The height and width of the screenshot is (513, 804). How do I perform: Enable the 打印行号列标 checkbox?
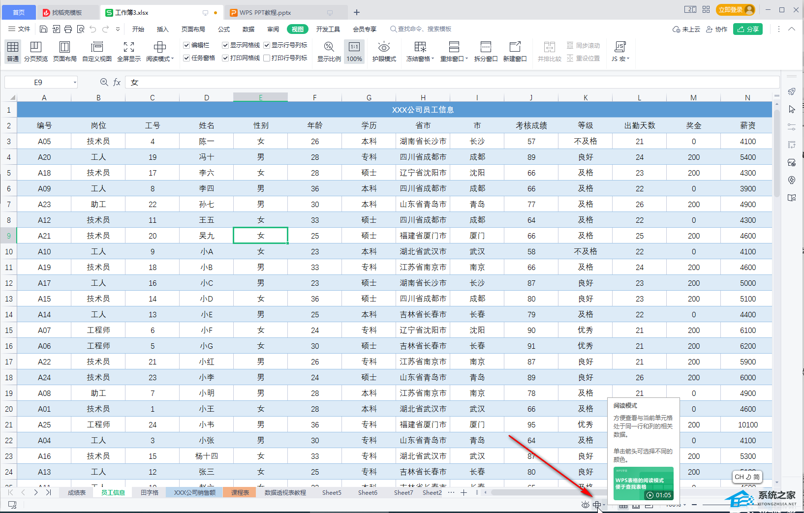267,58
